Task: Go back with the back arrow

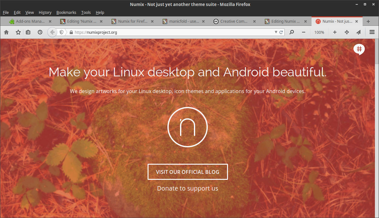Action: pyautogui.click(x=52, y=32)
